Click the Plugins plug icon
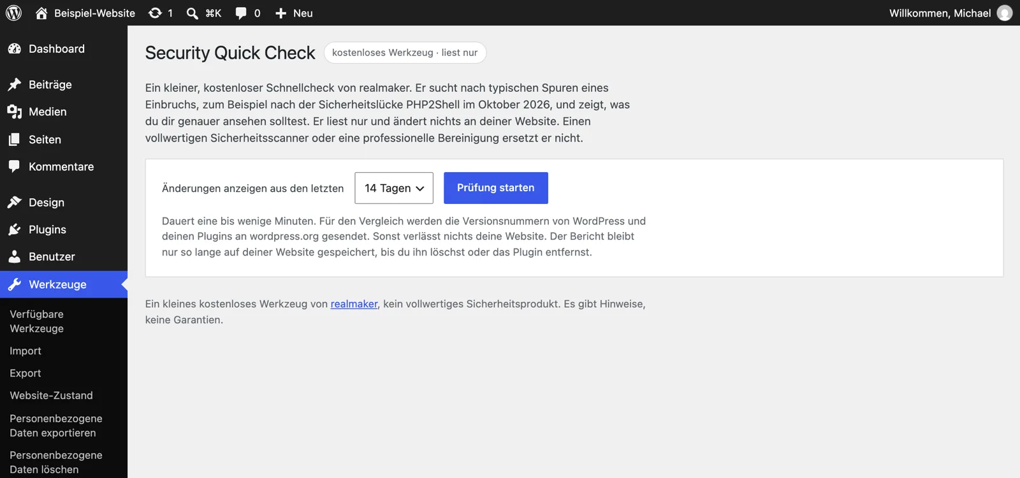The width and height of the screenshot is (1020, 478). 15,229
